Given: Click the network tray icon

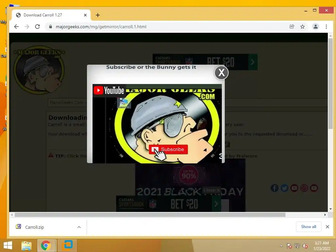Looking at the screenshot, I should point(297,246).
